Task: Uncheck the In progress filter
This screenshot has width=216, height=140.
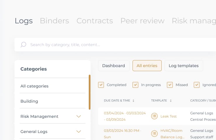Action: pos(135,85)
